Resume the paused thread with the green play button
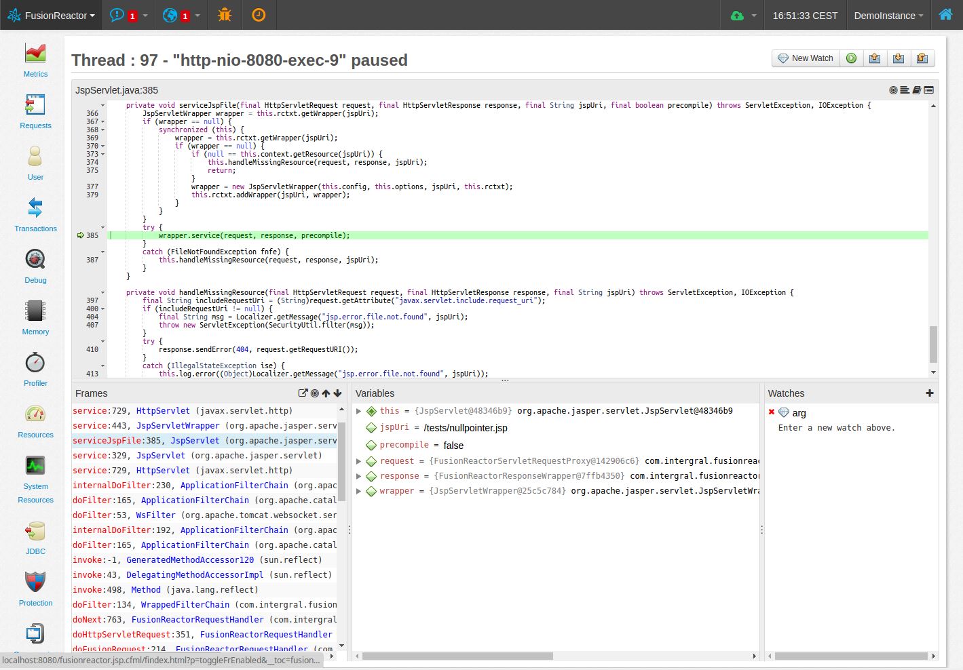The height and width of the screenshot is (670, 963). tap(851, 58)
